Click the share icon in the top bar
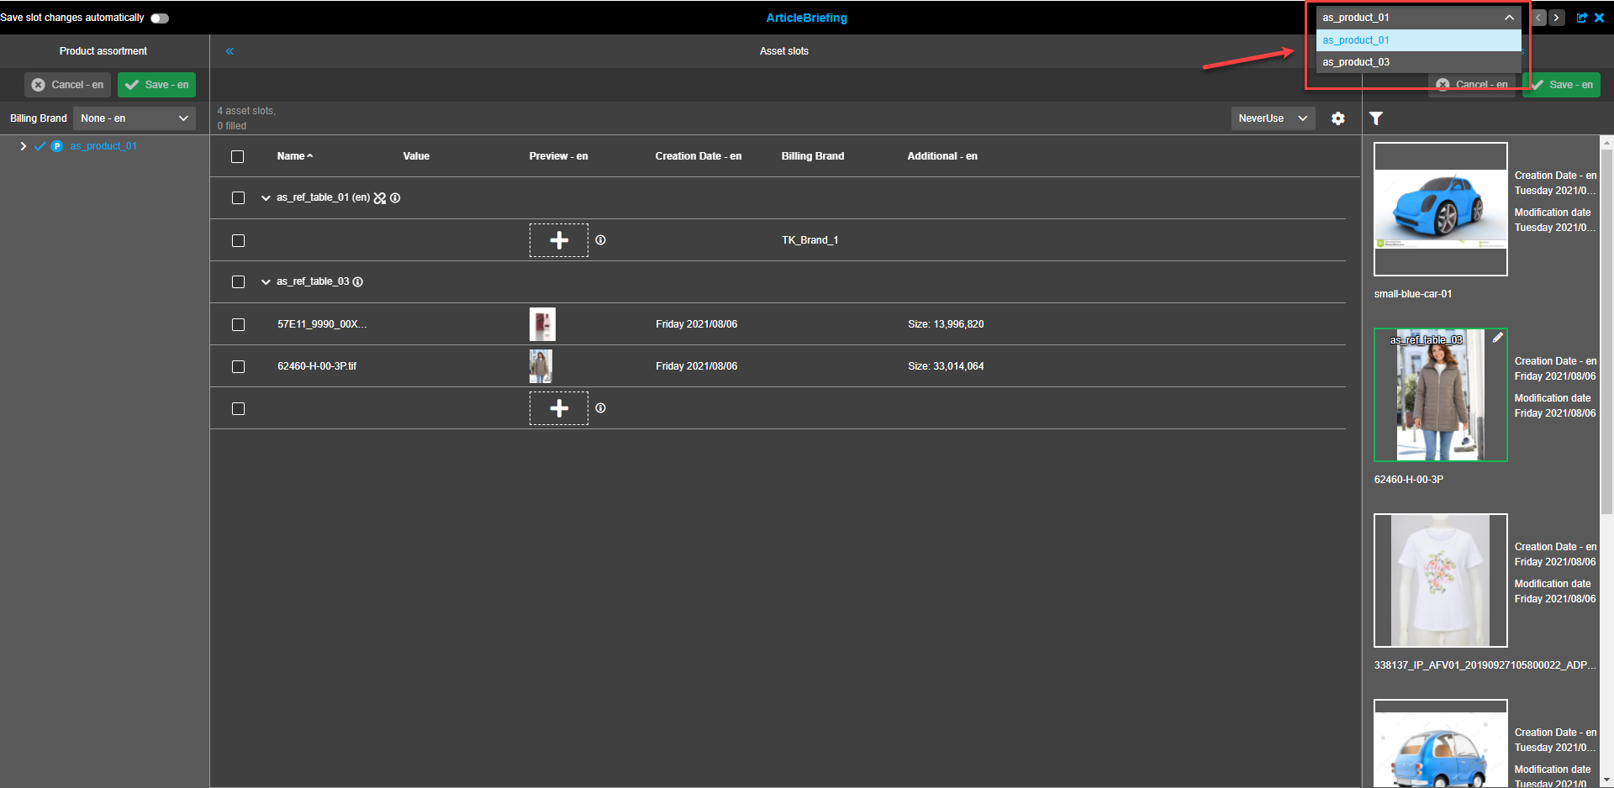1614x788 pixels. [1583, 18]
